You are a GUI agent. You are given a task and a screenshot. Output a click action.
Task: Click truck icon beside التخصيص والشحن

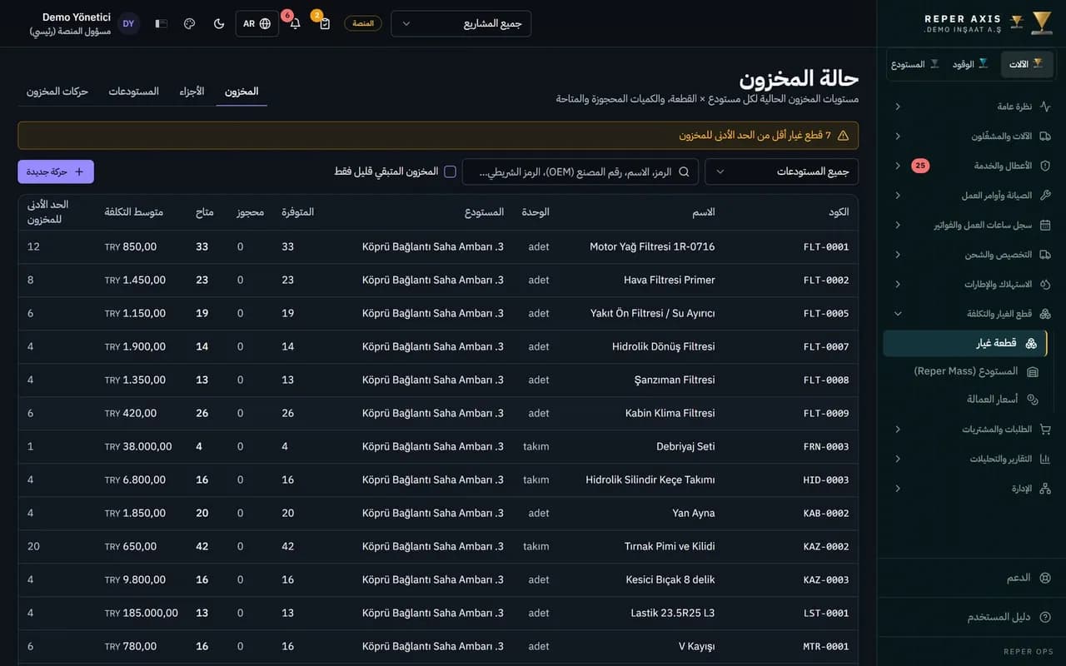click(1045, 255)
